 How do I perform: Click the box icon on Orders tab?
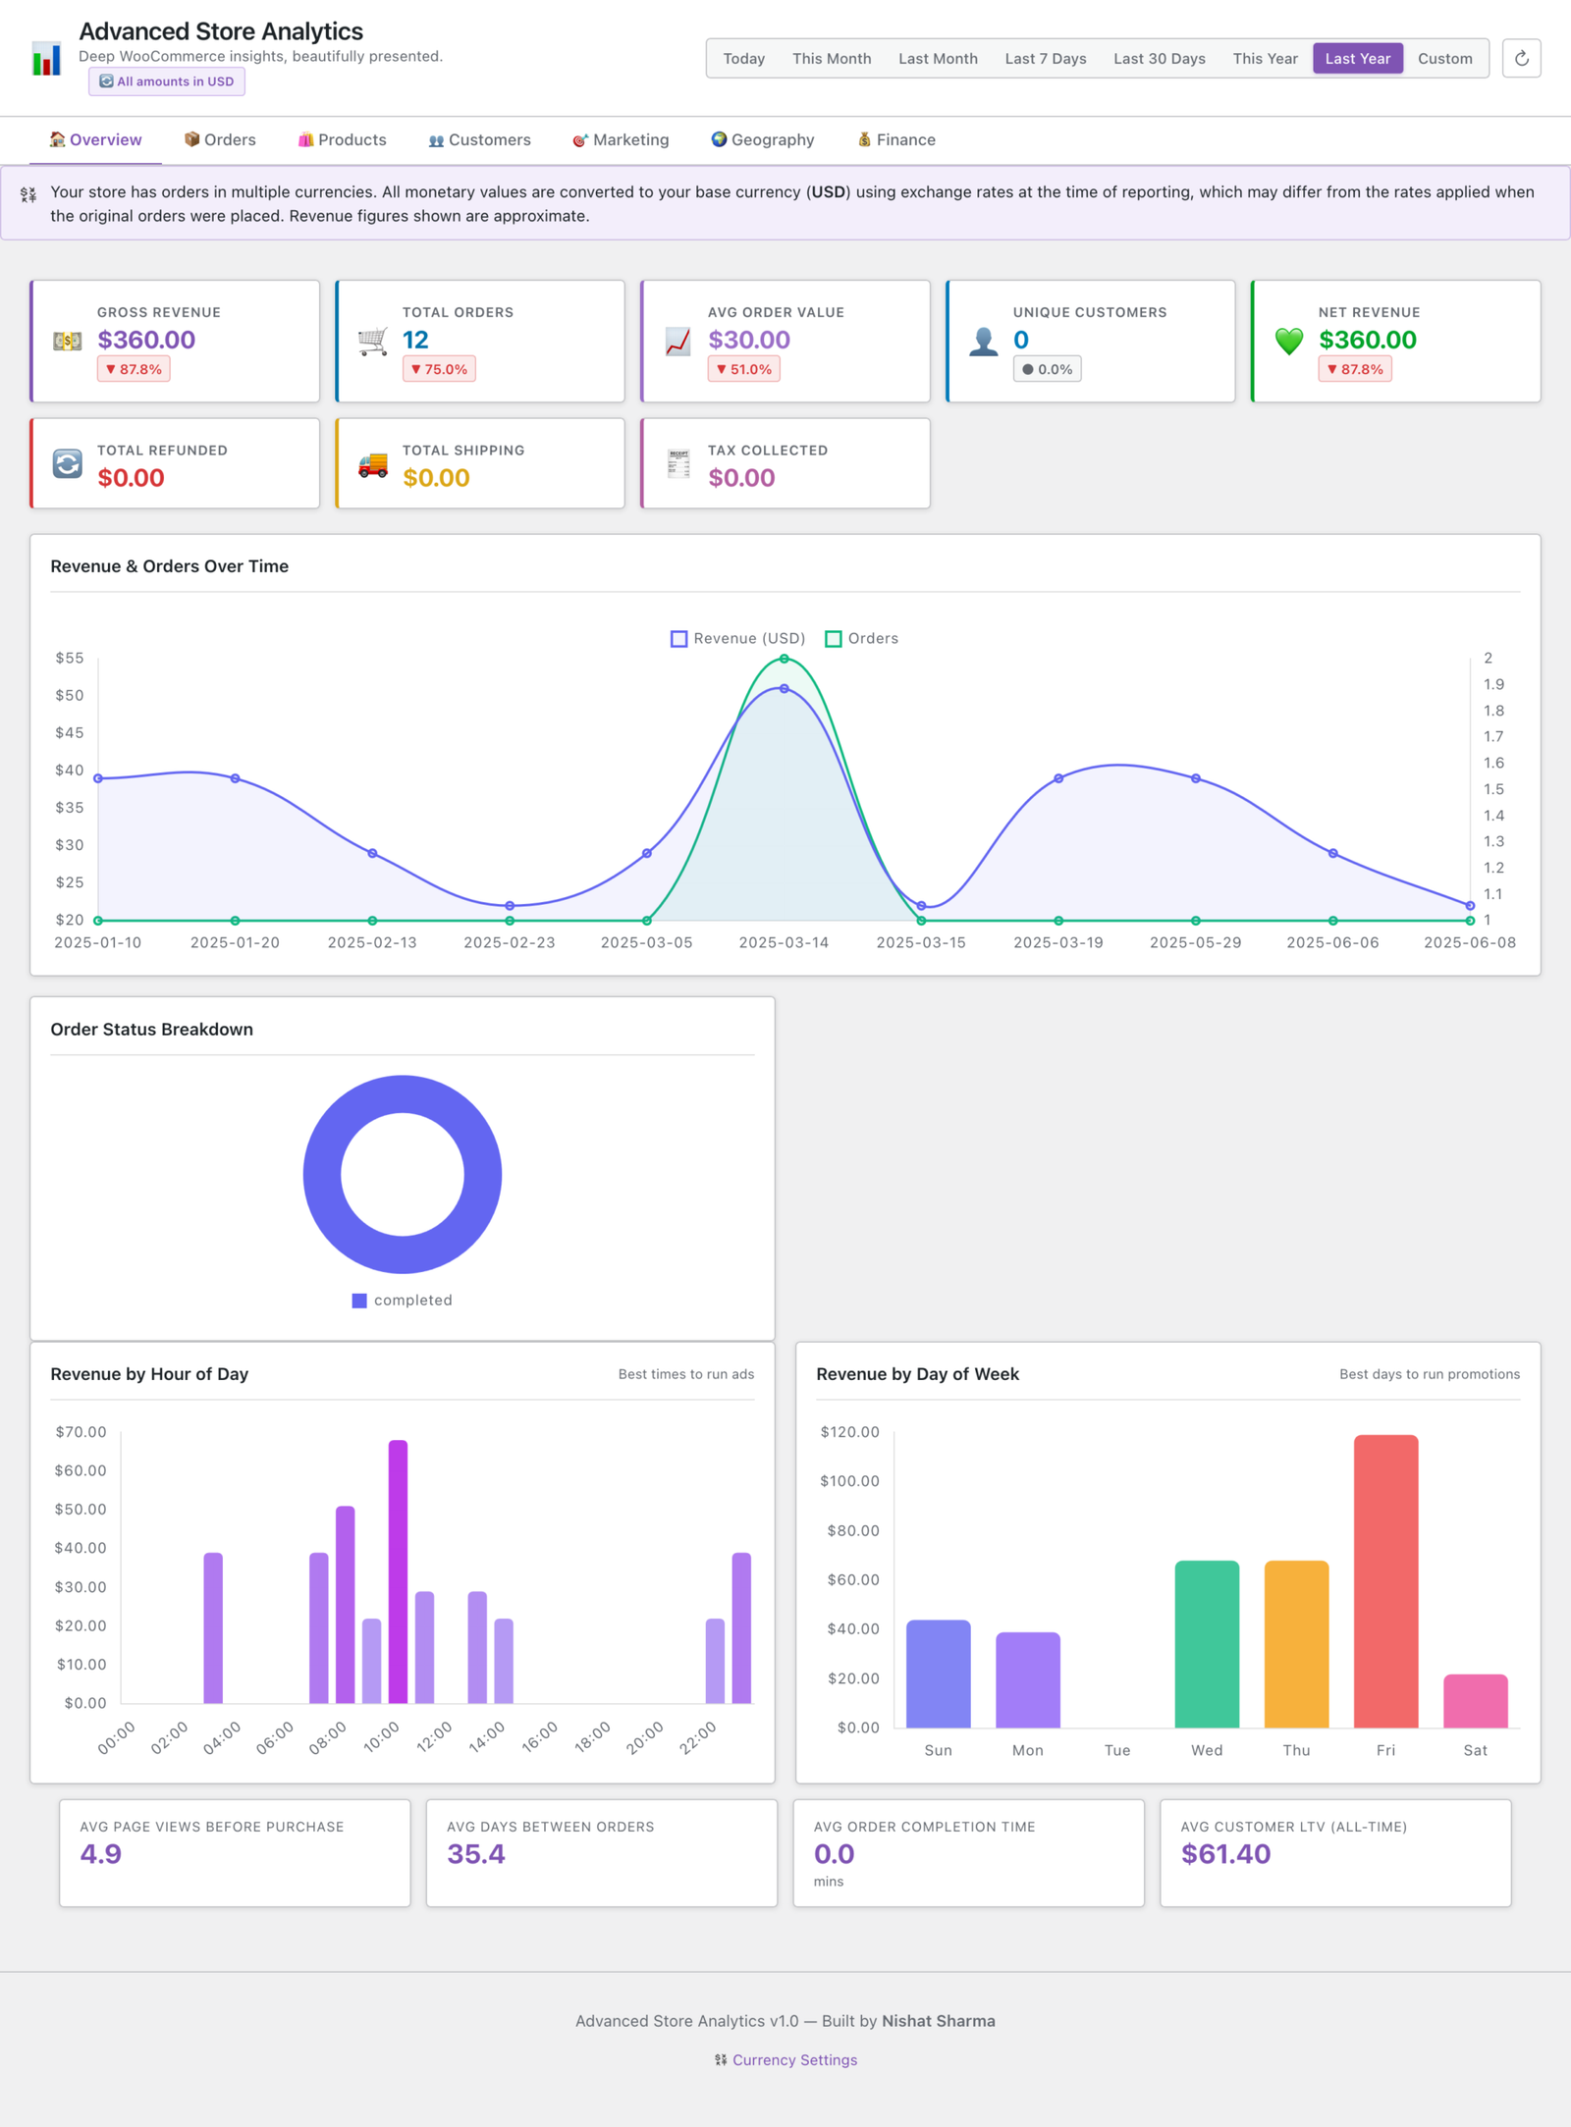192,139
